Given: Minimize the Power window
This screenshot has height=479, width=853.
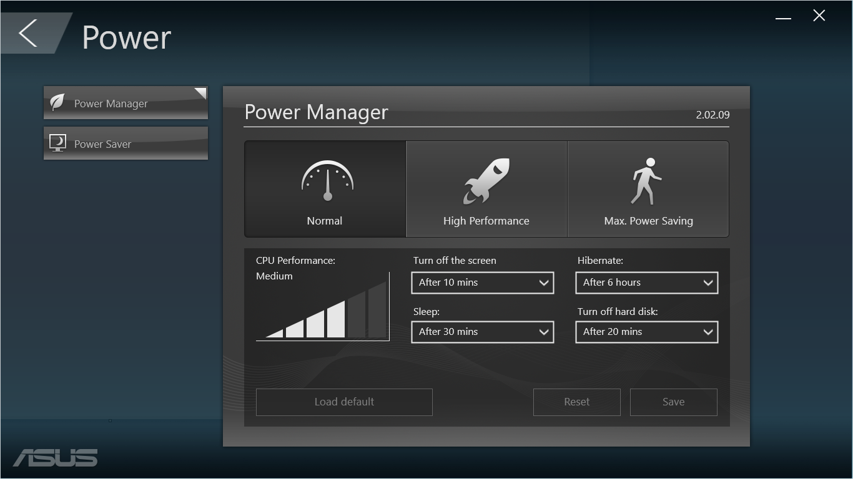Looking at the screenshot, I should click(783, 18).
